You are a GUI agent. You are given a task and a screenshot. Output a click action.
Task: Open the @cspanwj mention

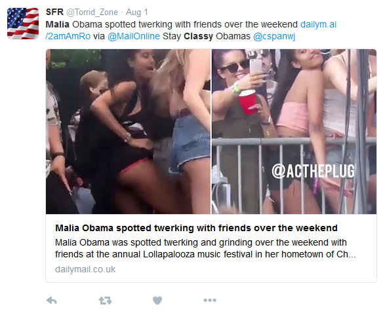tap(274, 36)
